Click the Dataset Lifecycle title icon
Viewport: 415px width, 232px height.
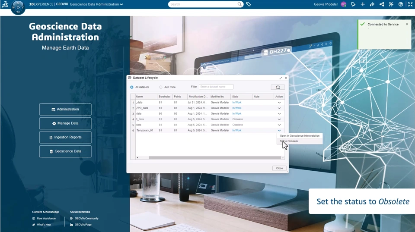point(130,78)
